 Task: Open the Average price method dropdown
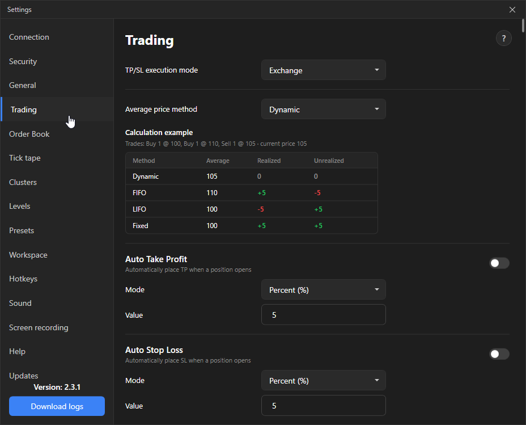(x=324, y=109)
